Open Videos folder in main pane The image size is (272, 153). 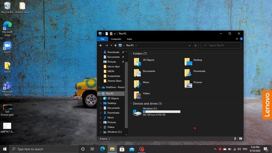[142, 95]
